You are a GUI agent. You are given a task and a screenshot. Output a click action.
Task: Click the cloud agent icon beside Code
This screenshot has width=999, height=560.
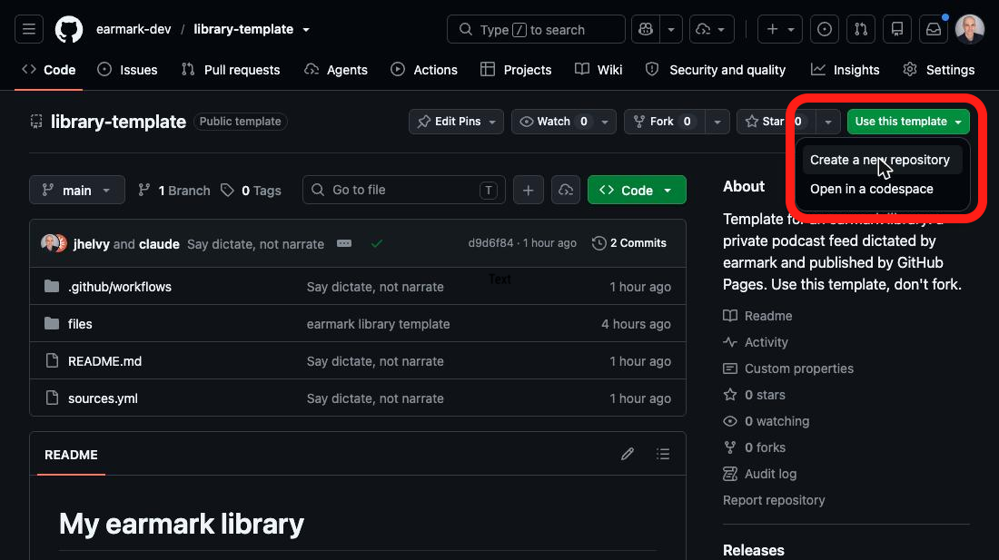(x=566, y=190)
